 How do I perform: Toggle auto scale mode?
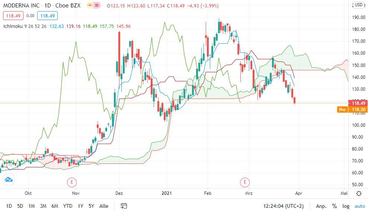[x=360, y=206]
